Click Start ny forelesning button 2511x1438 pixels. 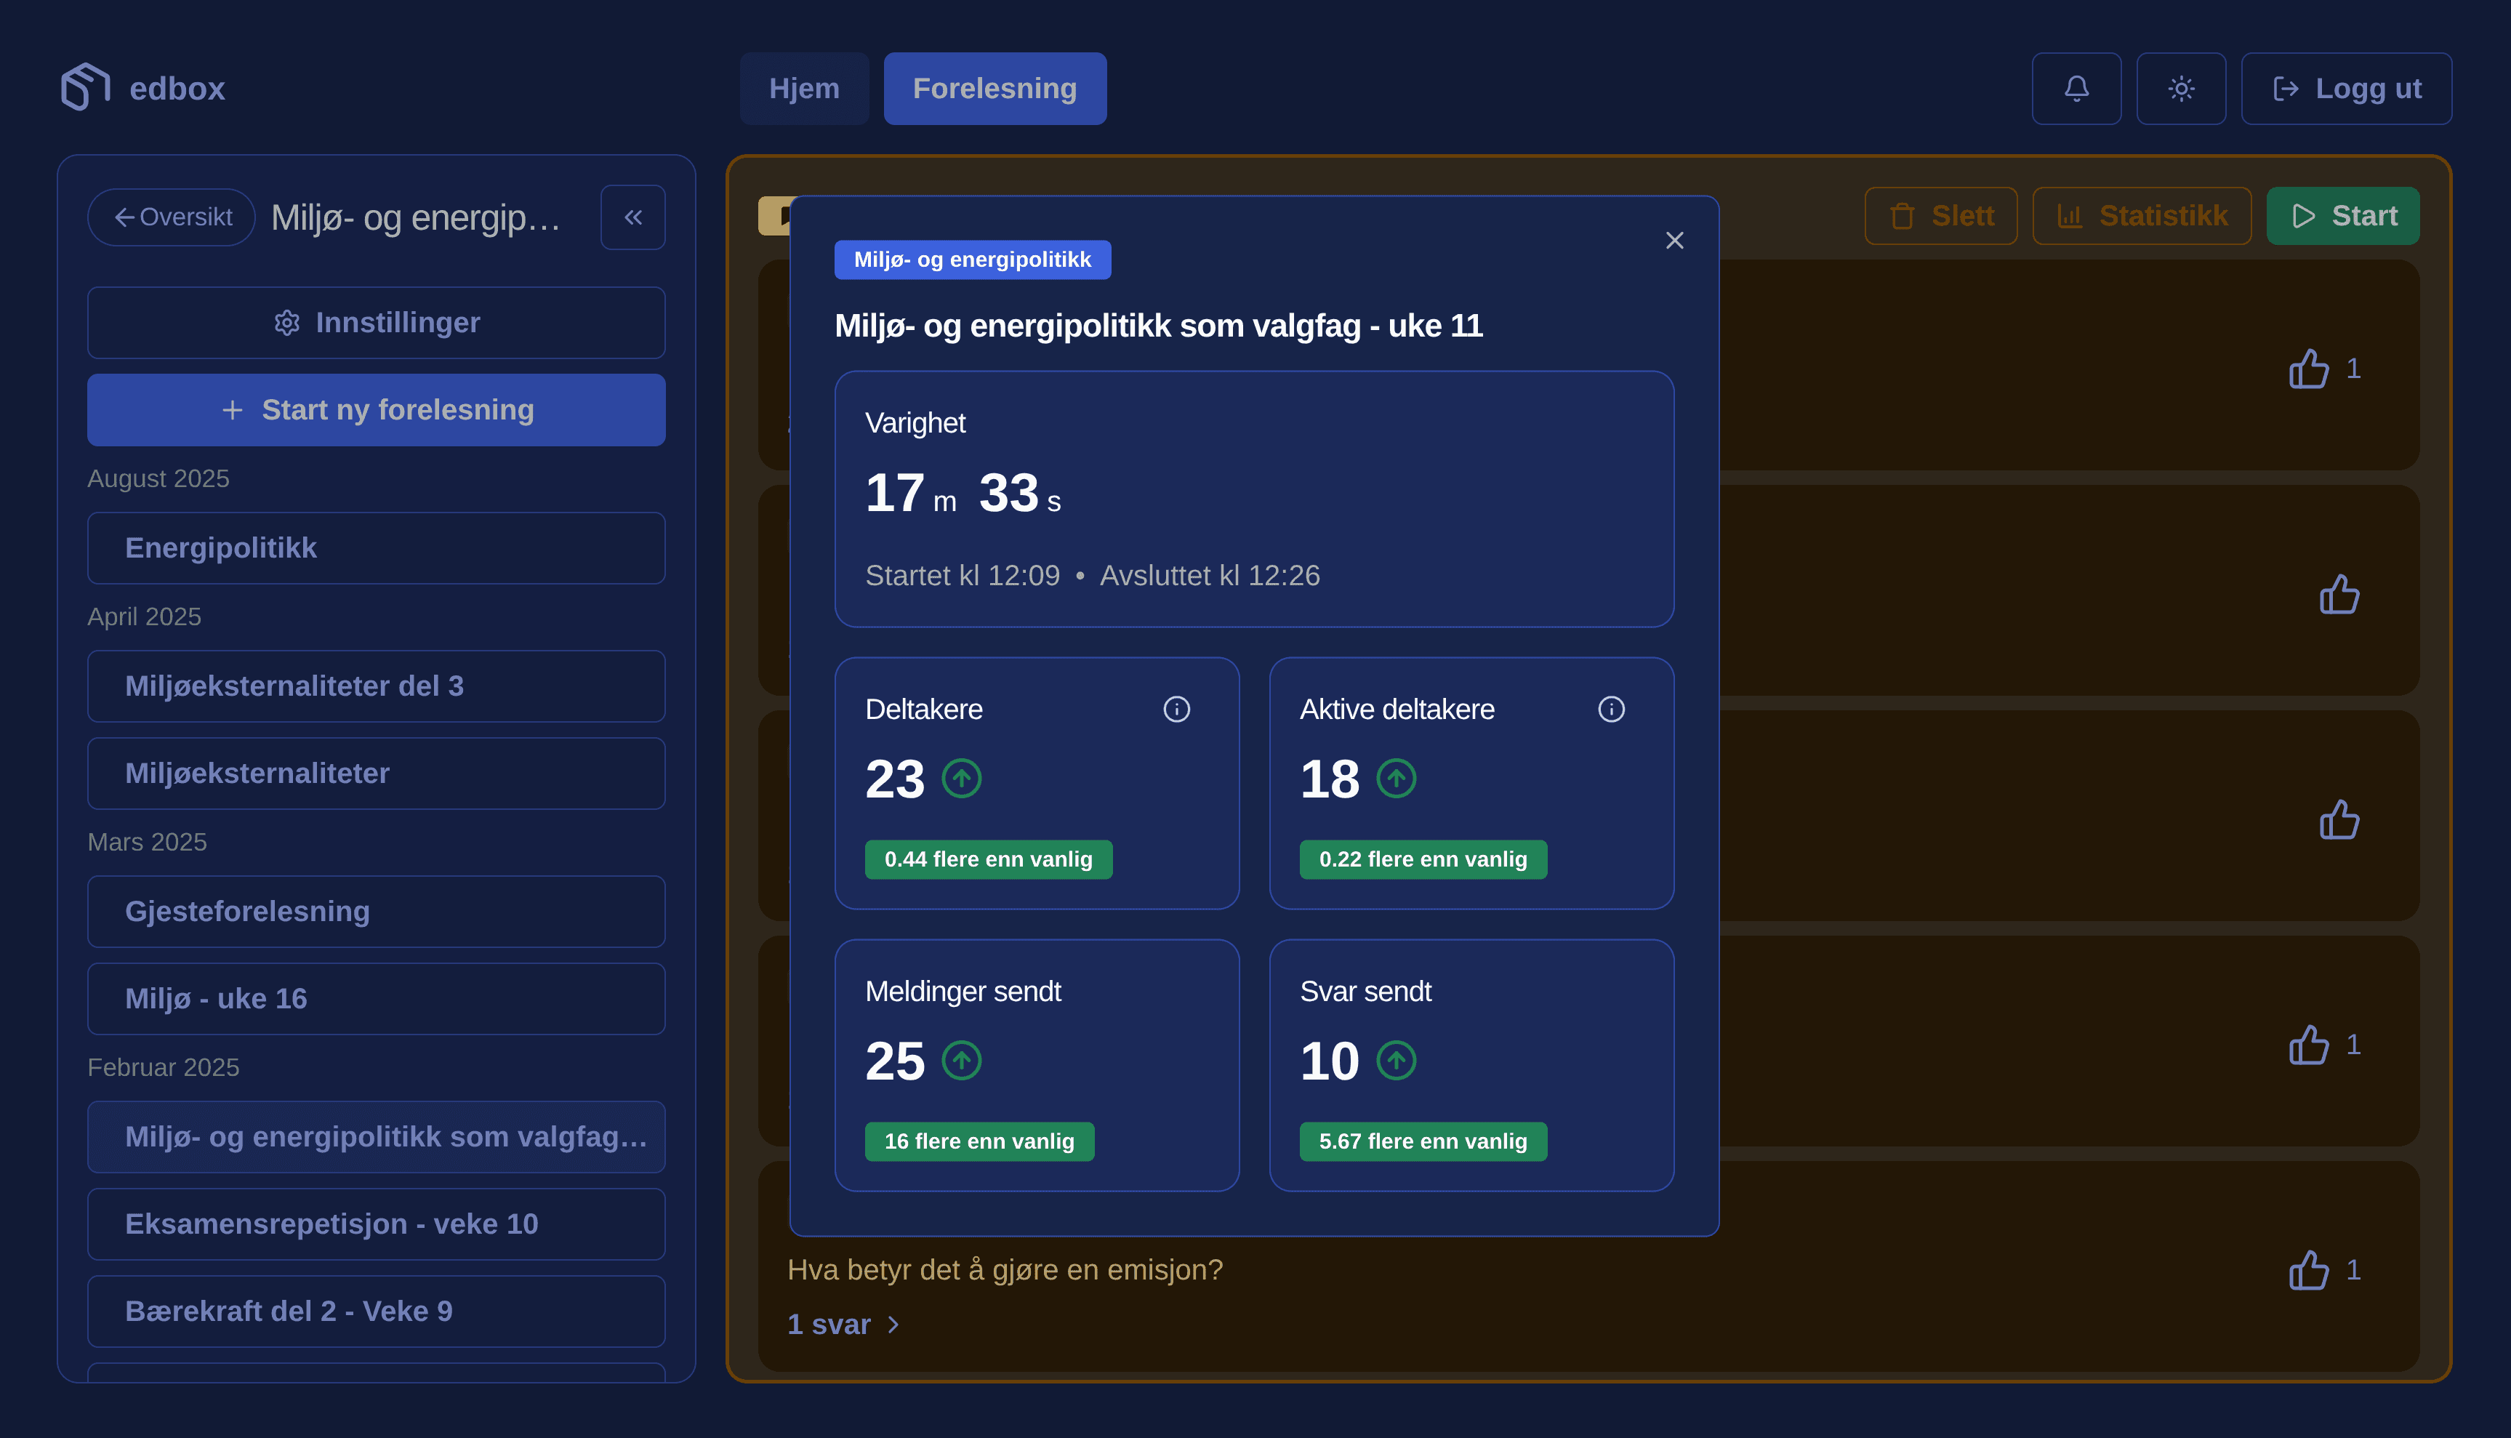pos(376,410)
